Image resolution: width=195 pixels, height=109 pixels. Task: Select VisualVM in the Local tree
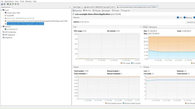click(10, 15)
